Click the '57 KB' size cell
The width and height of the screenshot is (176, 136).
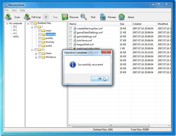[x=123, y=40]
